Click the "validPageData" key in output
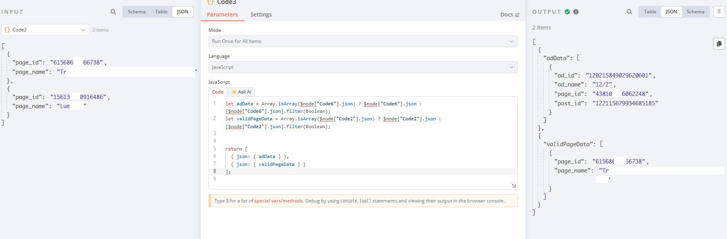Screen dimensions: 727x239 click(x=569, y=144)
